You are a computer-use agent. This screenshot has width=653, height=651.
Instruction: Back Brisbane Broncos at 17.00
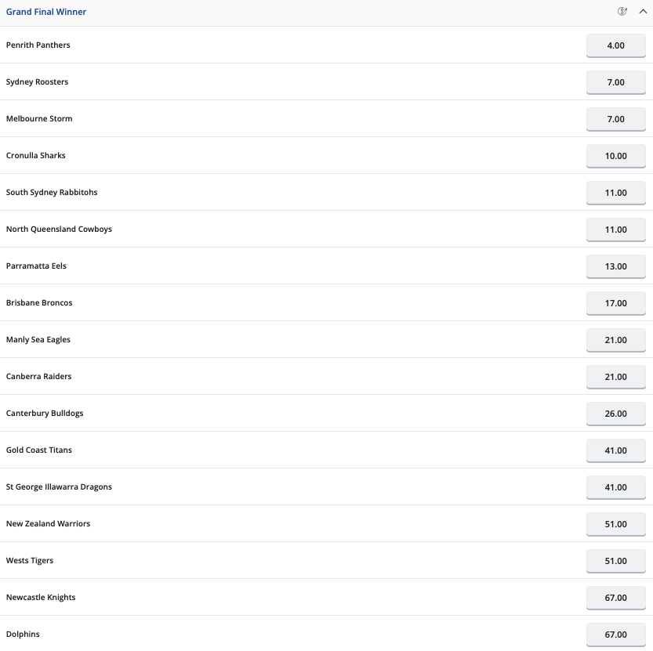click(x=615, y=303)
